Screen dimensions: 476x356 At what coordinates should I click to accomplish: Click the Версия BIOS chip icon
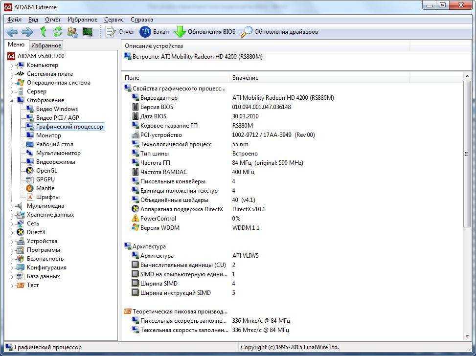pyautogui.click(x=135, y=107)
